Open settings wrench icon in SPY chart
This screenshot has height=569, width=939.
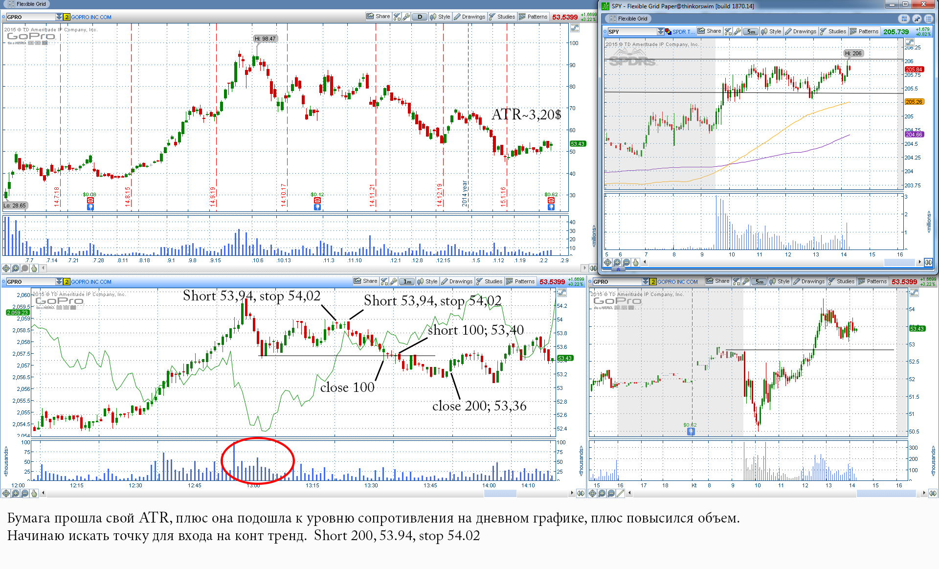[737, 31]
